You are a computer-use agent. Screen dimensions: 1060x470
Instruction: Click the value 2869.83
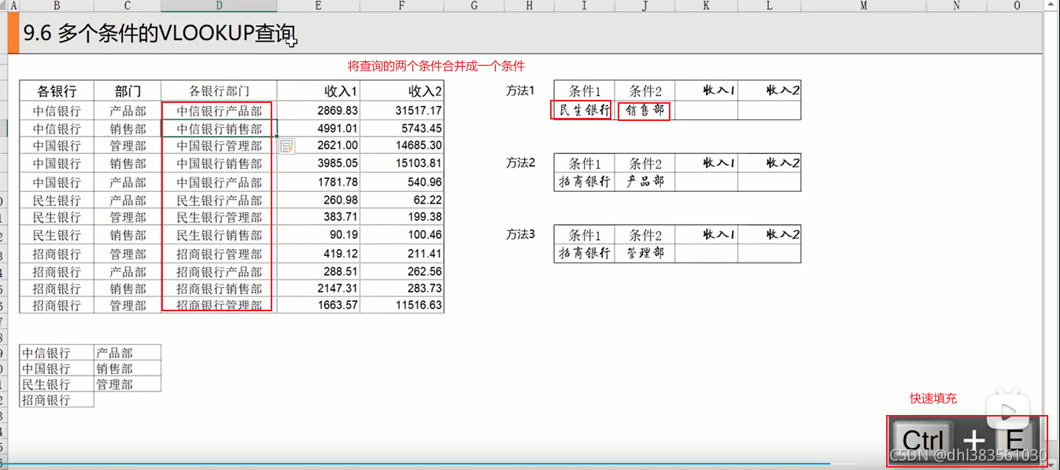tap(338, 111)
